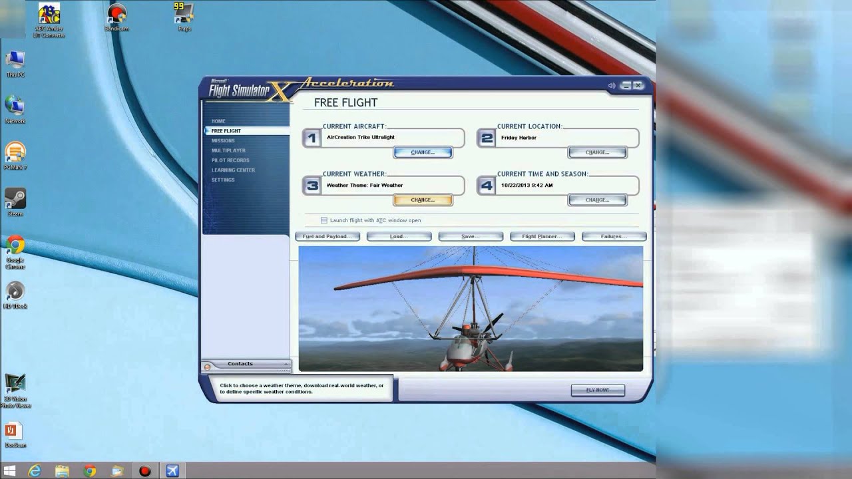Enable Launch flight with ATC window open
Image resolution: width=852 pixels, height=479 pixels.
click(324, 220)
